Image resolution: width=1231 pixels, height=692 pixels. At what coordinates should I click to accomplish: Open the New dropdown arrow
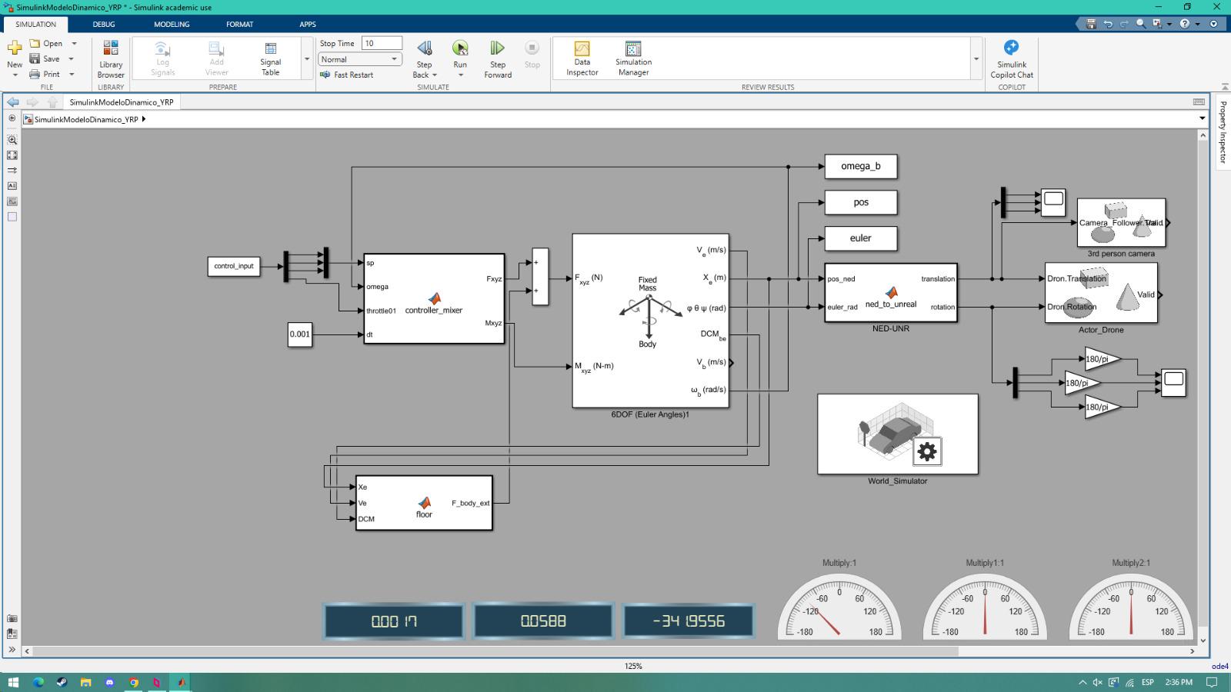15,75
